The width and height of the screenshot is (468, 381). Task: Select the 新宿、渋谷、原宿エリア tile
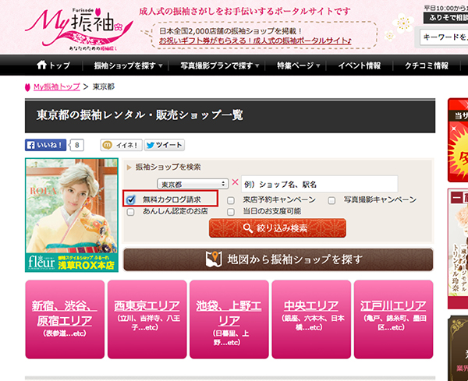65,319
